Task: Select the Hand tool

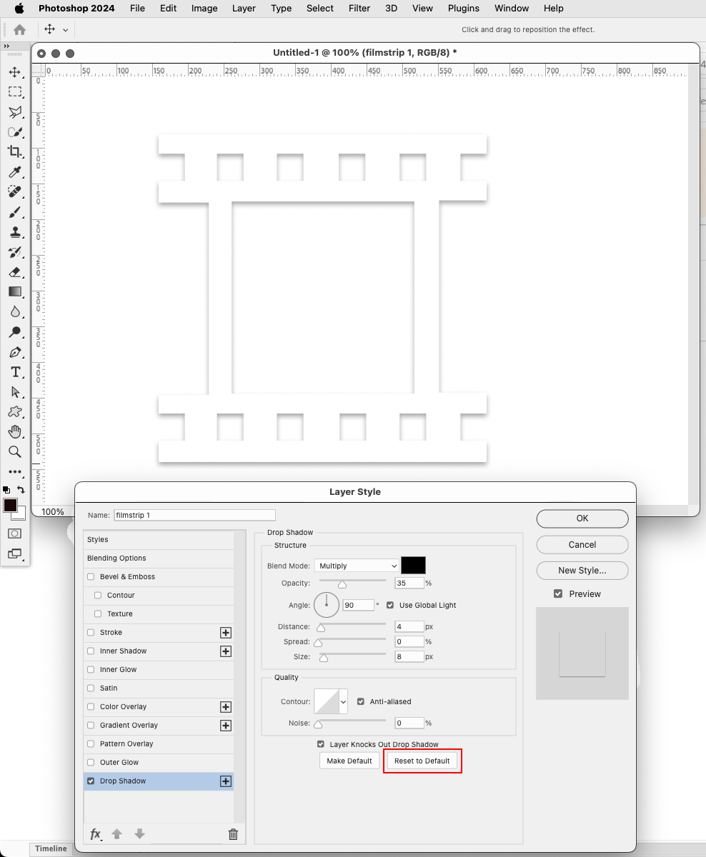Action: (x=15, y=431)
